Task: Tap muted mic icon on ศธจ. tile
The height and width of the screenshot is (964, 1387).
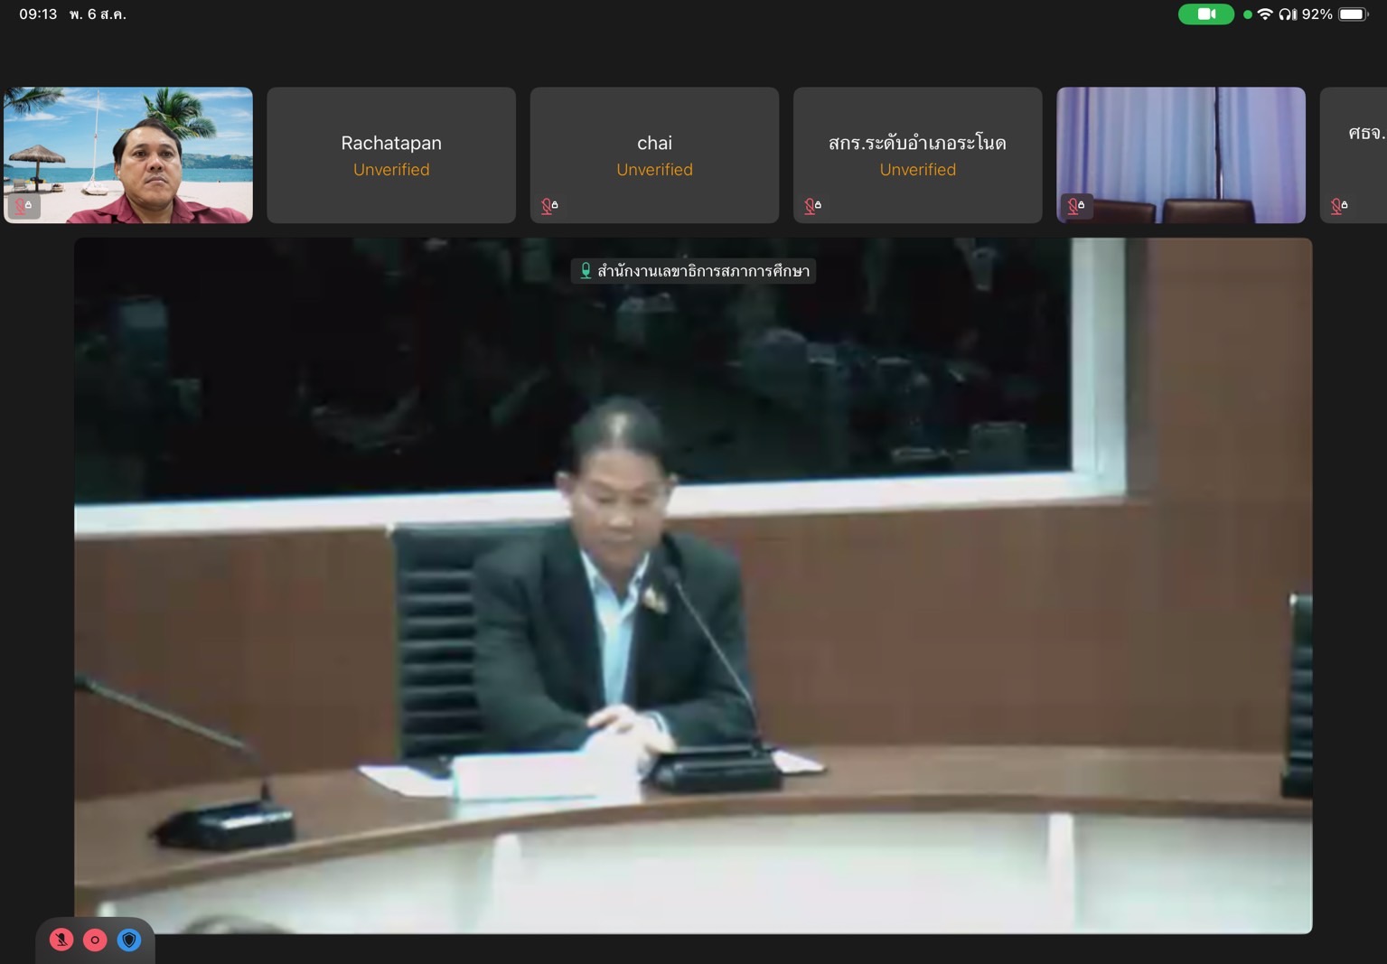Action: click(x=1339, y=206)
